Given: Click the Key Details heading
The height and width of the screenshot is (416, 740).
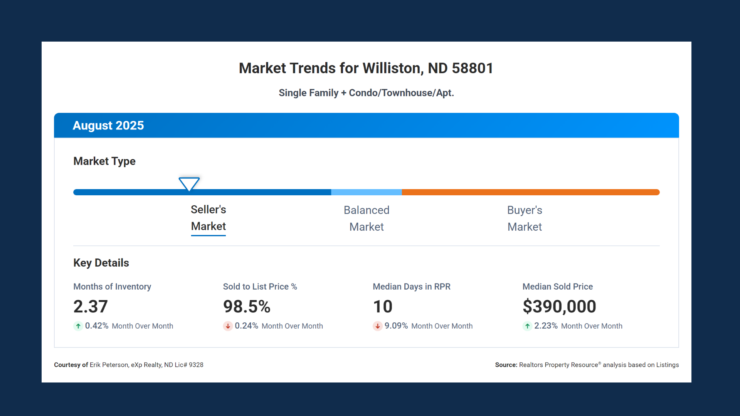Looking at the screenshot, I should point(101,263).
